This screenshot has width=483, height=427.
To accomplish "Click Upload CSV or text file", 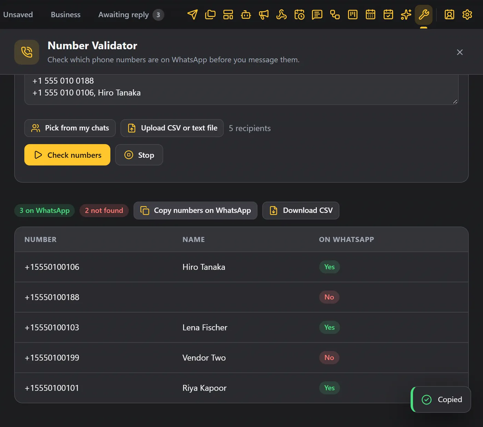I will (172, 128).
